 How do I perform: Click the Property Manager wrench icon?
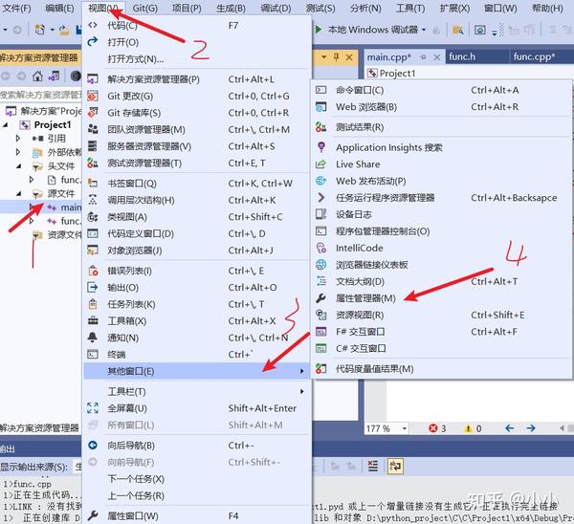point(321,298)
